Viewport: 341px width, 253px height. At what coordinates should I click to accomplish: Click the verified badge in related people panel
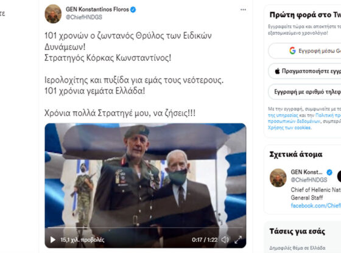coord(329,173)
